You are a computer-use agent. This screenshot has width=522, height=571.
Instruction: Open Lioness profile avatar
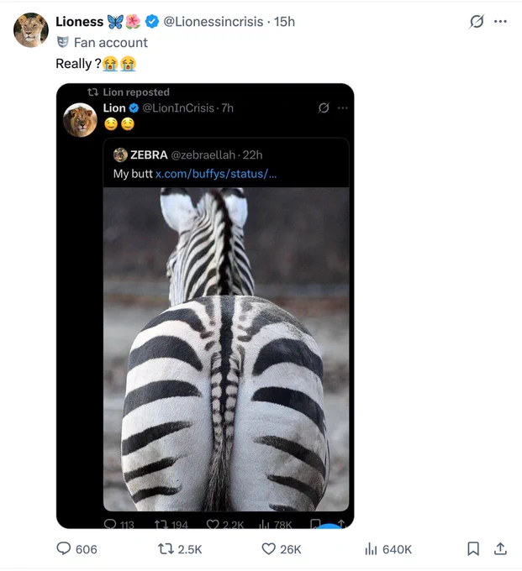click(31, 30)
